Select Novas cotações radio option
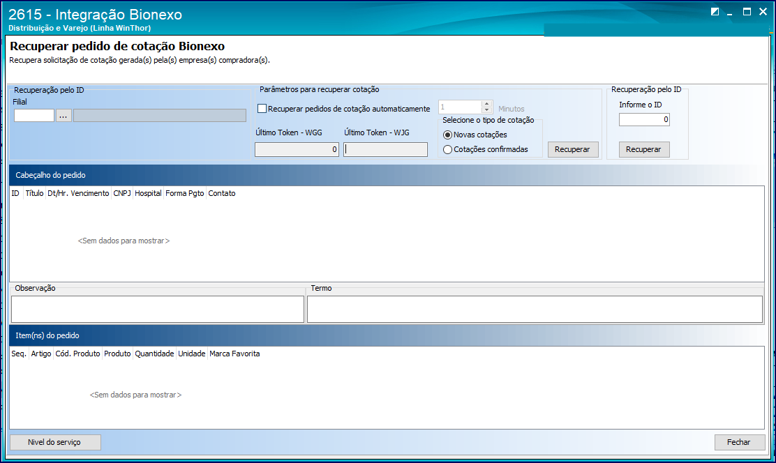The image size is (776, 463). pos(447,135)
